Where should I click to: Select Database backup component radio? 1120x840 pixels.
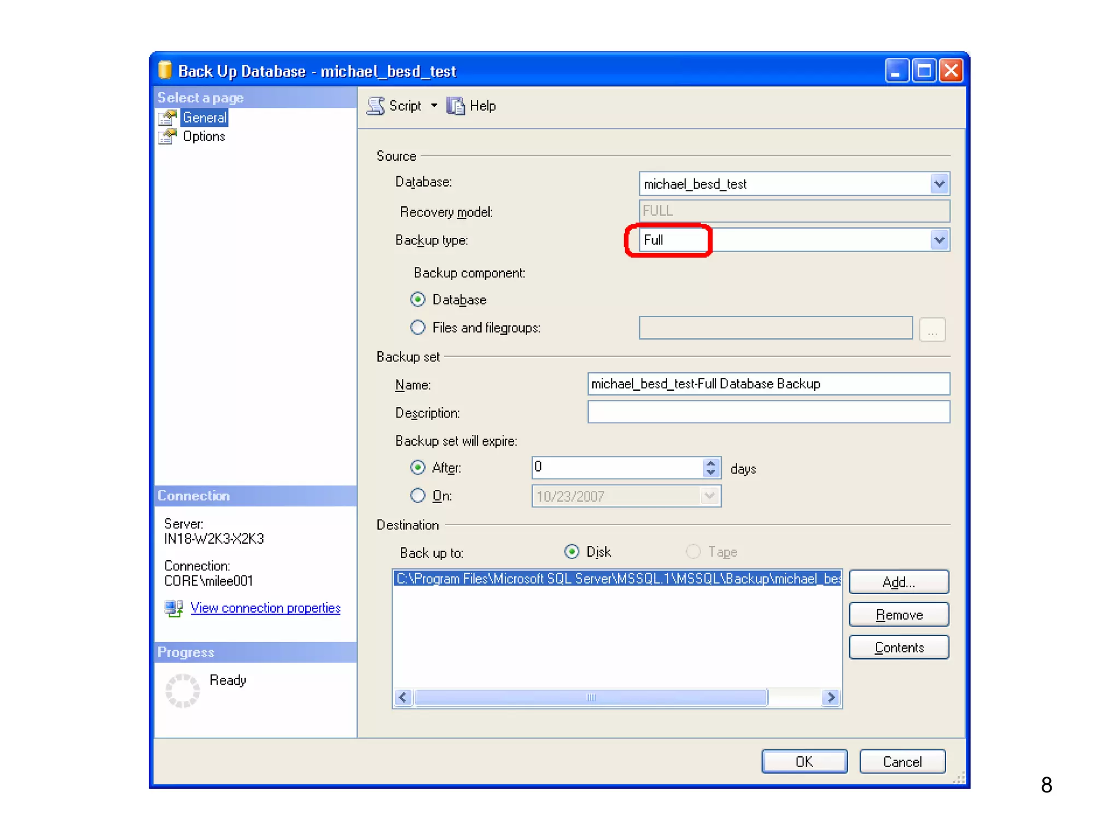pos(418,299)
